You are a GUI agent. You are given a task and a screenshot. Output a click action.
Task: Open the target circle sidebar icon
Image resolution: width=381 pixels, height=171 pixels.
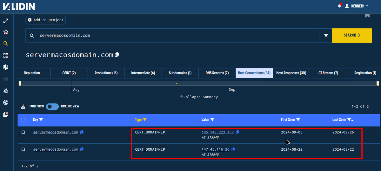(x=6, y=102)
